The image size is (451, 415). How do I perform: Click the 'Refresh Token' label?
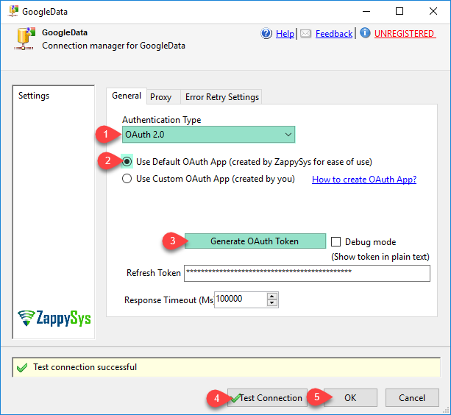coord(154,273)
